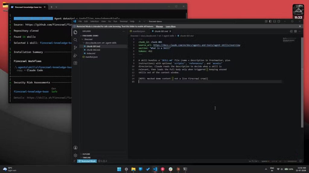
Task: Open the Selection menu
Action: (94, 21)
